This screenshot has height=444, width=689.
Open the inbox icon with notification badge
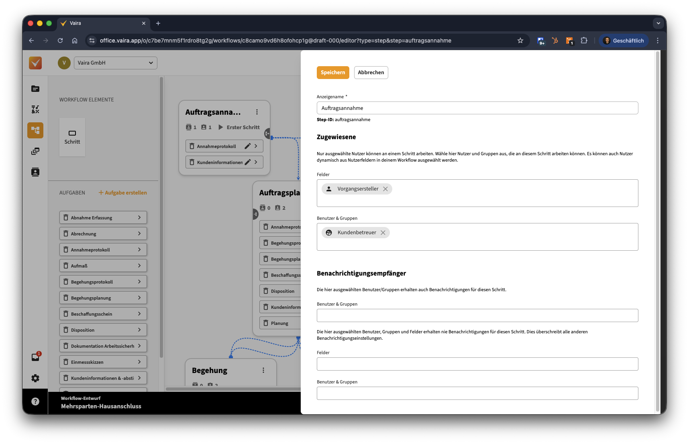pyautogui.click(x=35, y=357)
